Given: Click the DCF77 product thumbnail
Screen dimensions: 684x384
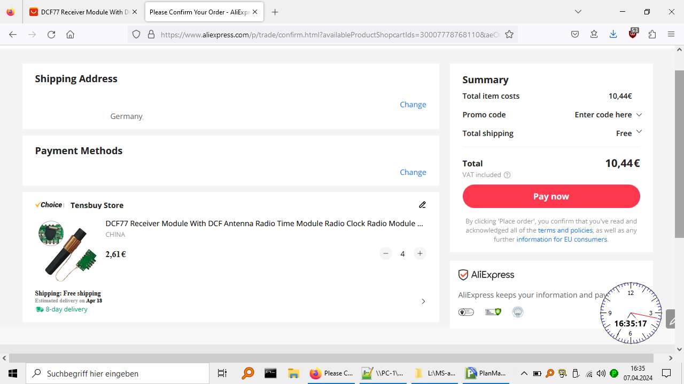Looking at the screenshot, I should click(x=67, y=250).
